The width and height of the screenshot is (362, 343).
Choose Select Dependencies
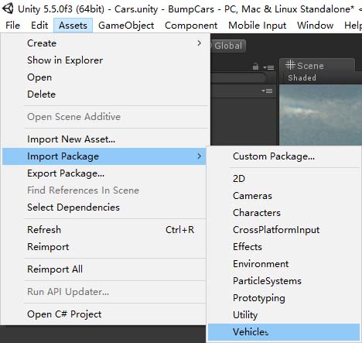pyautogui.click(x=104, y=208)
